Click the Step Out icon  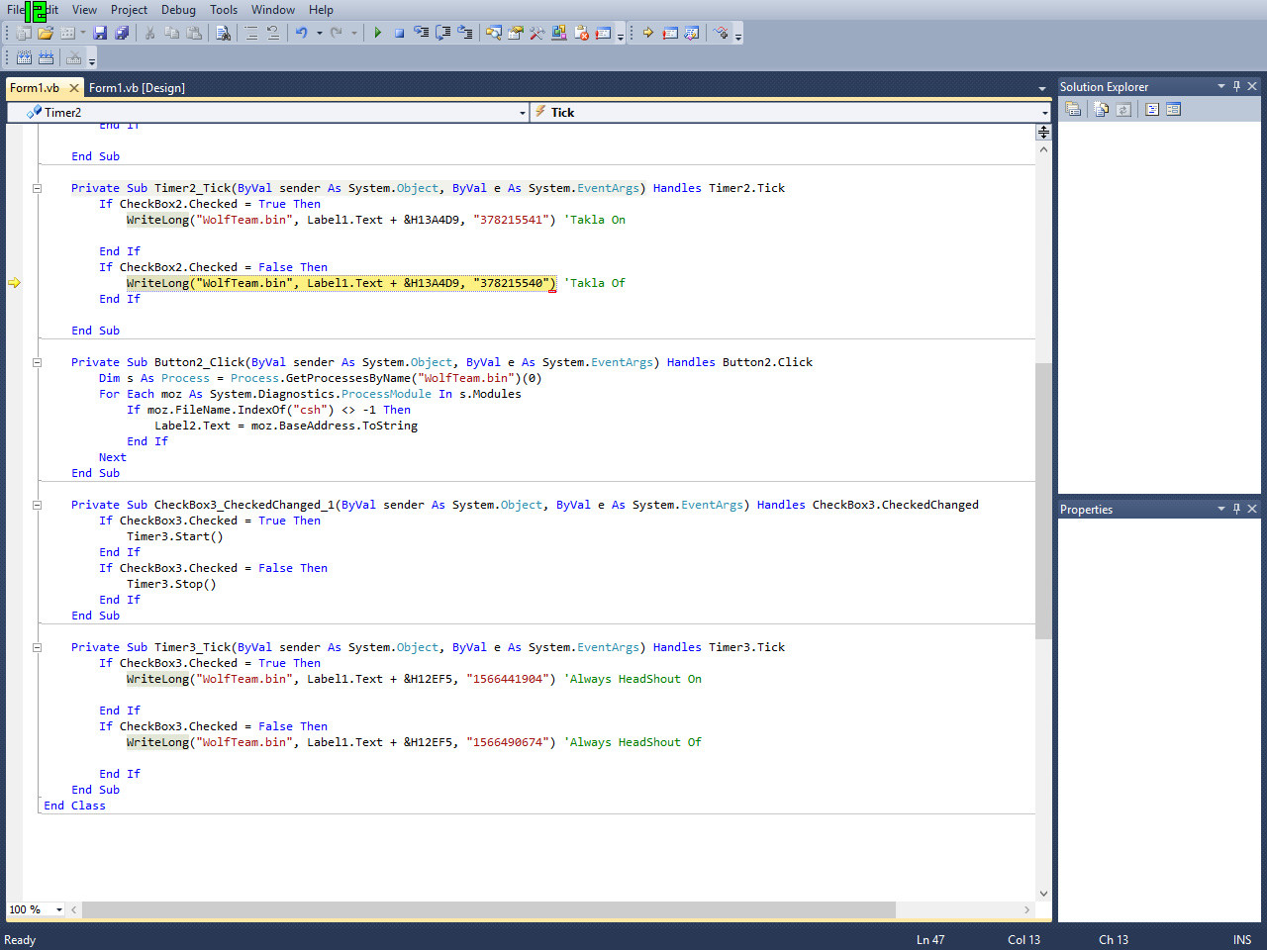(465, 33)
